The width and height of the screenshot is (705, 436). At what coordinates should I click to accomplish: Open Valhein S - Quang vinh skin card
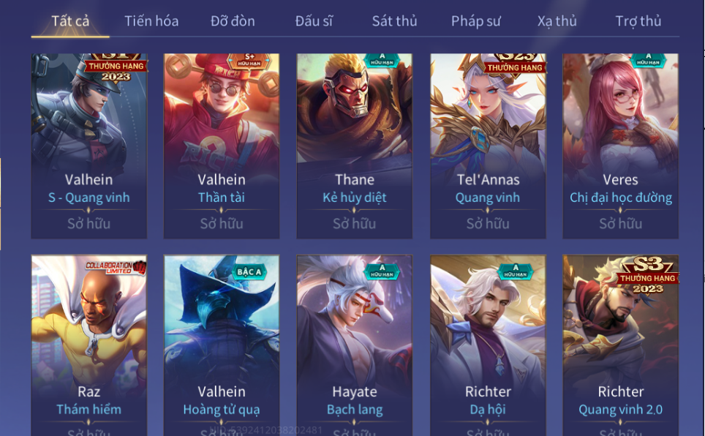click(89, 146)
